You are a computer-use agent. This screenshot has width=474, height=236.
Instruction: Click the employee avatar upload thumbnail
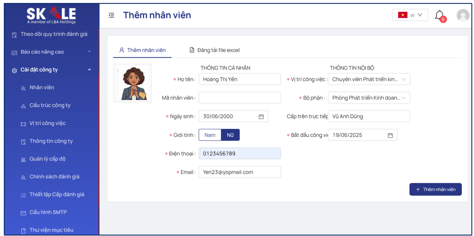[x=133, y=83]
